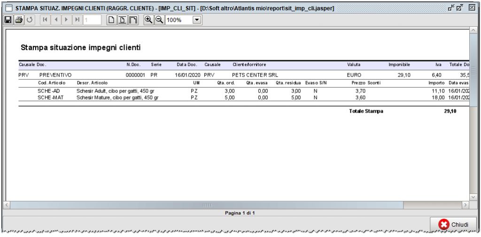This screenshot has height=237, width=481.
Task: Jump to the last report page
Action: pos(77,20)
